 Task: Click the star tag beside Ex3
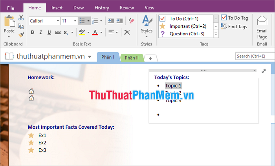tap(31, 150)
